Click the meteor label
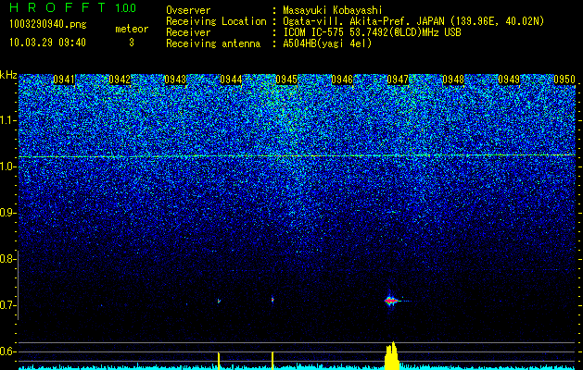The image size is (583, 370). tap(132, 29)
